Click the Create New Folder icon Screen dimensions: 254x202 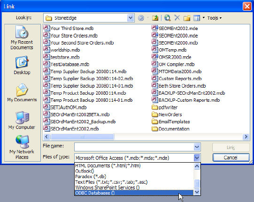pyautogui.click(x=187, y=18)
